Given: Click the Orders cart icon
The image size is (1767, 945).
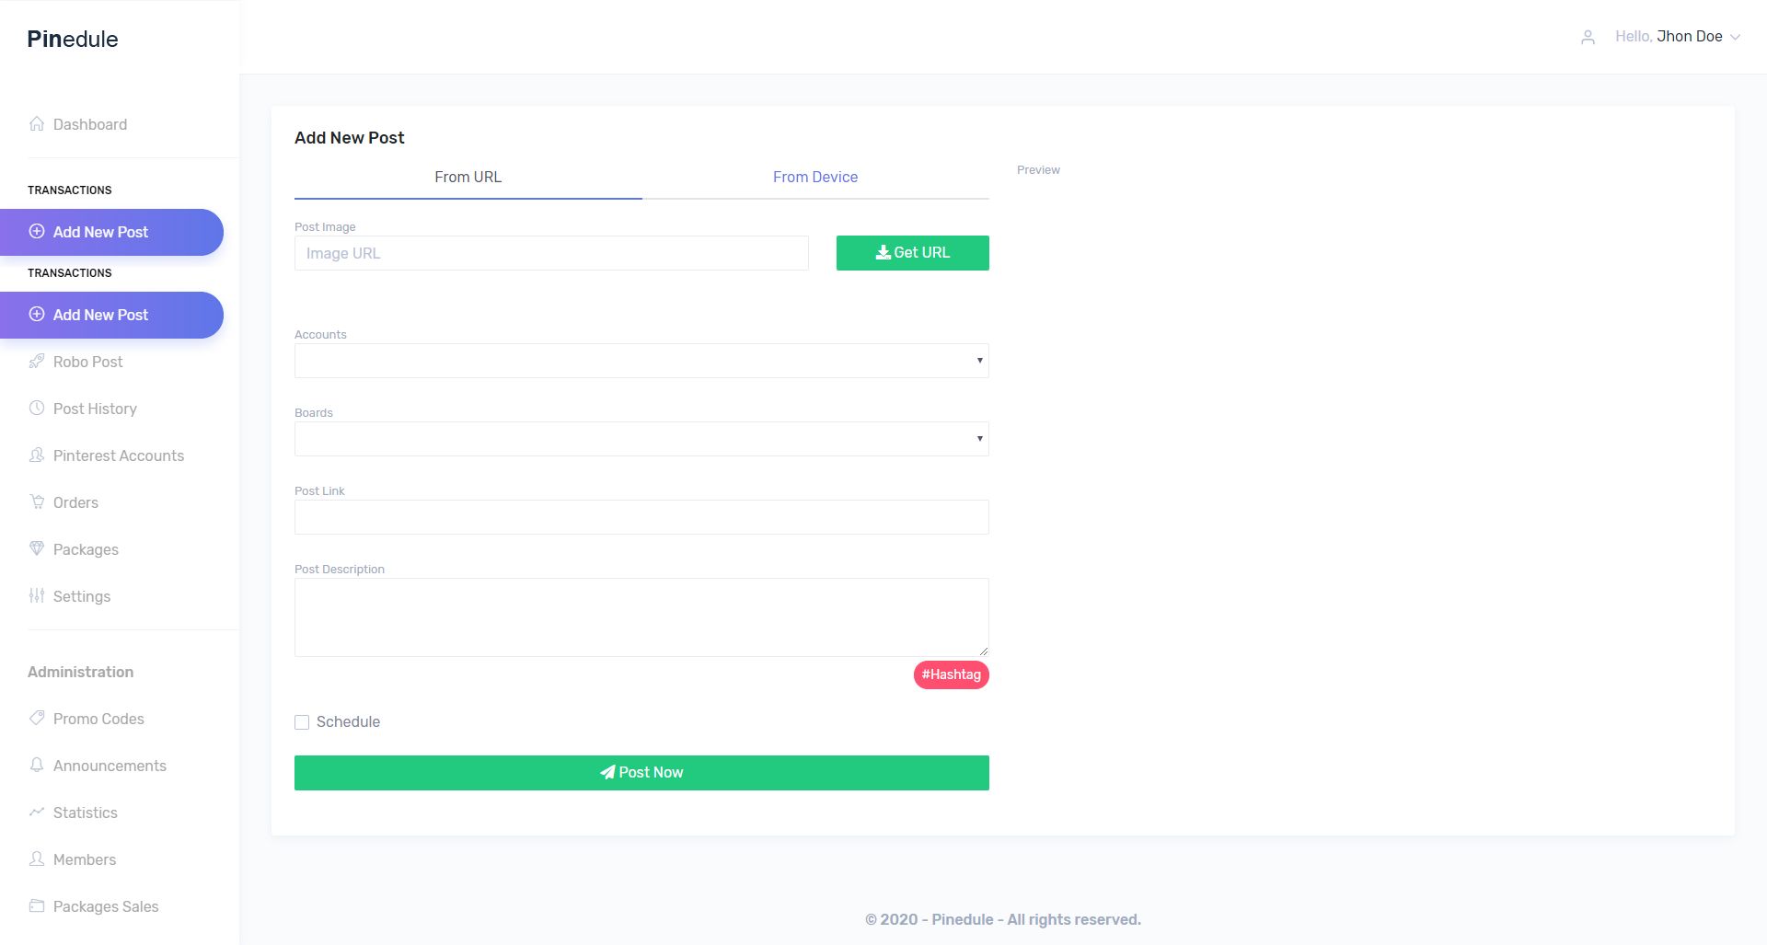Looking at the screenshot, I should tap(37, 501).
